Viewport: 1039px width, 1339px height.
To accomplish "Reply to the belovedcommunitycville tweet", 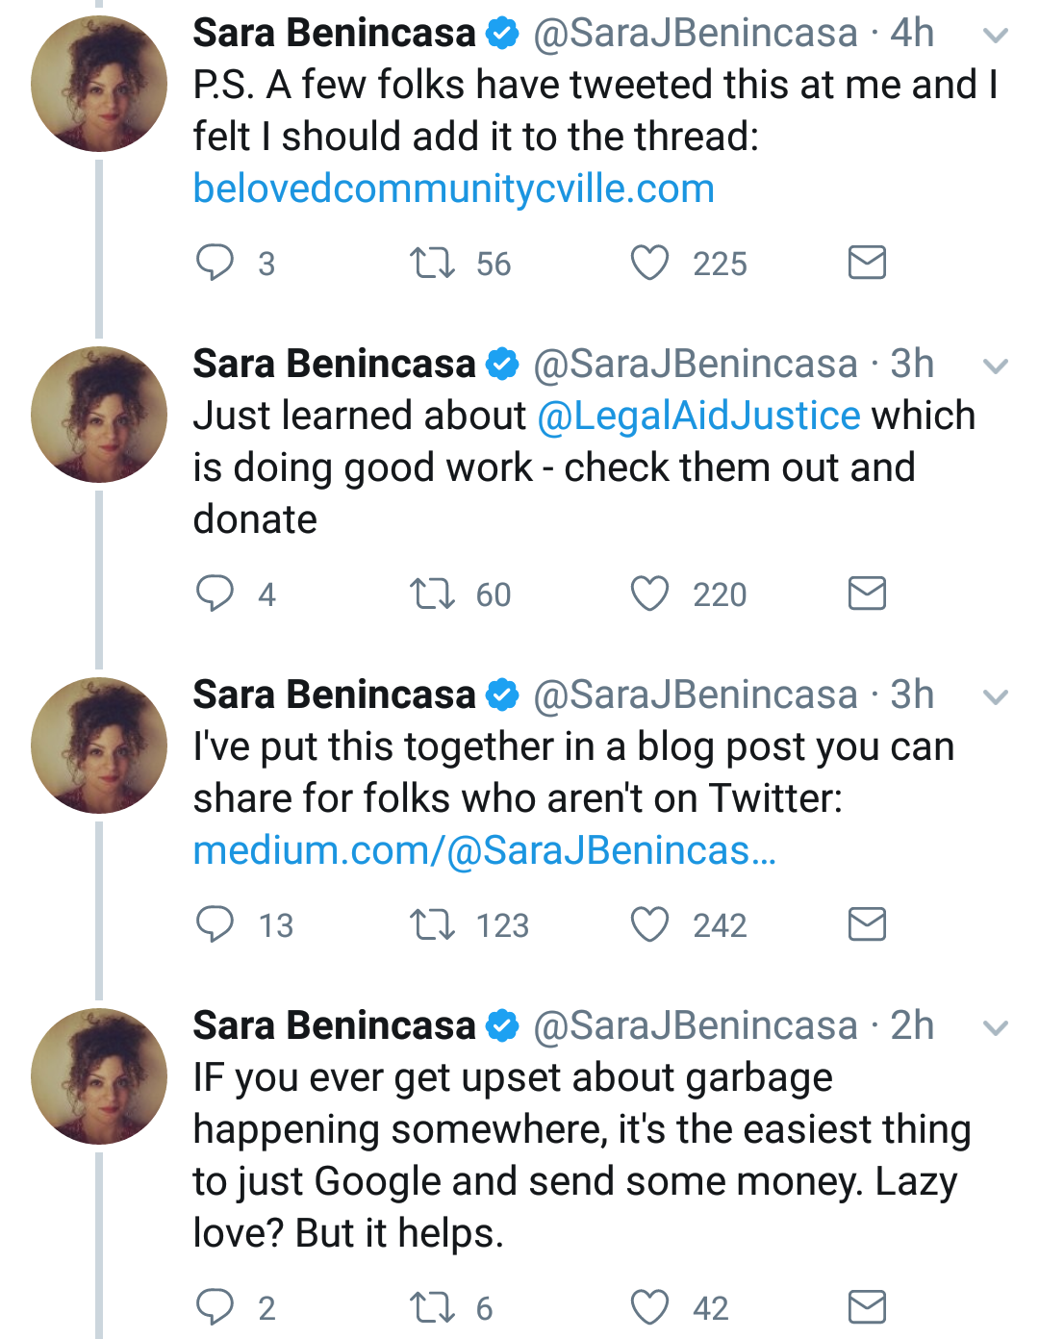I will point(215,263).
